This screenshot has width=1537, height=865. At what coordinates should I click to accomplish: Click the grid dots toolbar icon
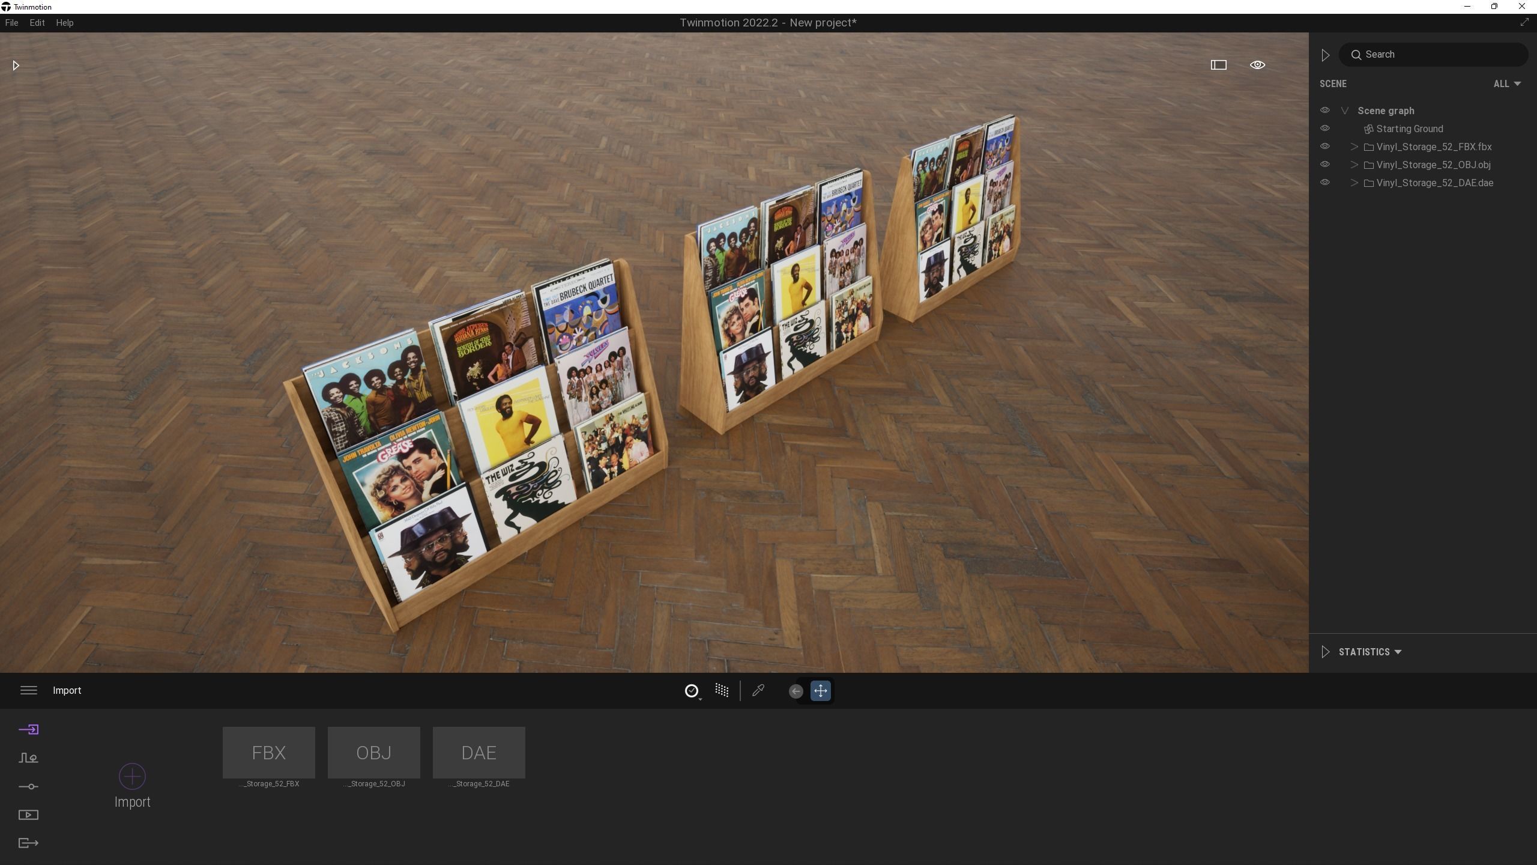(722, 690)
